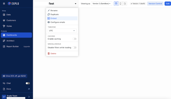
Task: Open the hamburger menu icon
Action: [4, 3]
